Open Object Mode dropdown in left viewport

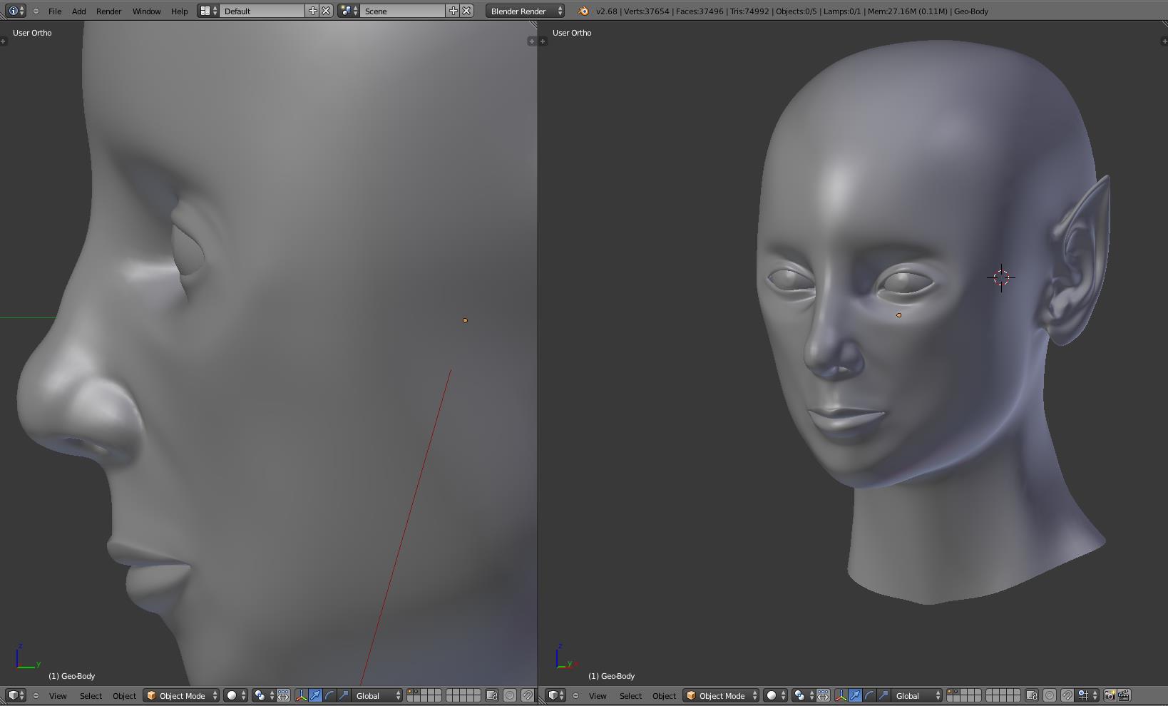(182, 695)
